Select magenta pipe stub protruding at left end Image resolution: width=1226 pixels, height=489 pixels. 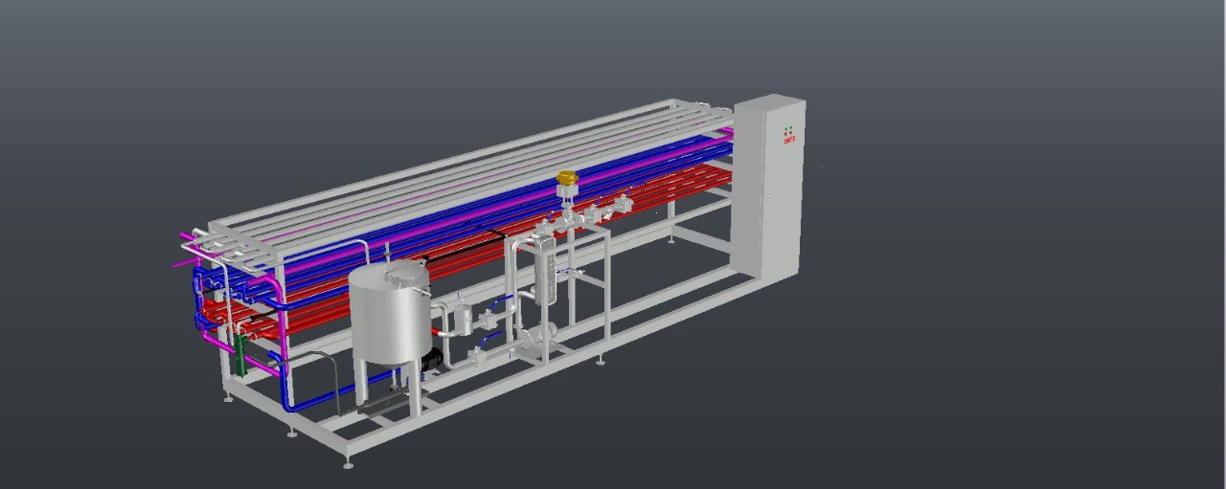click(181, 260)
